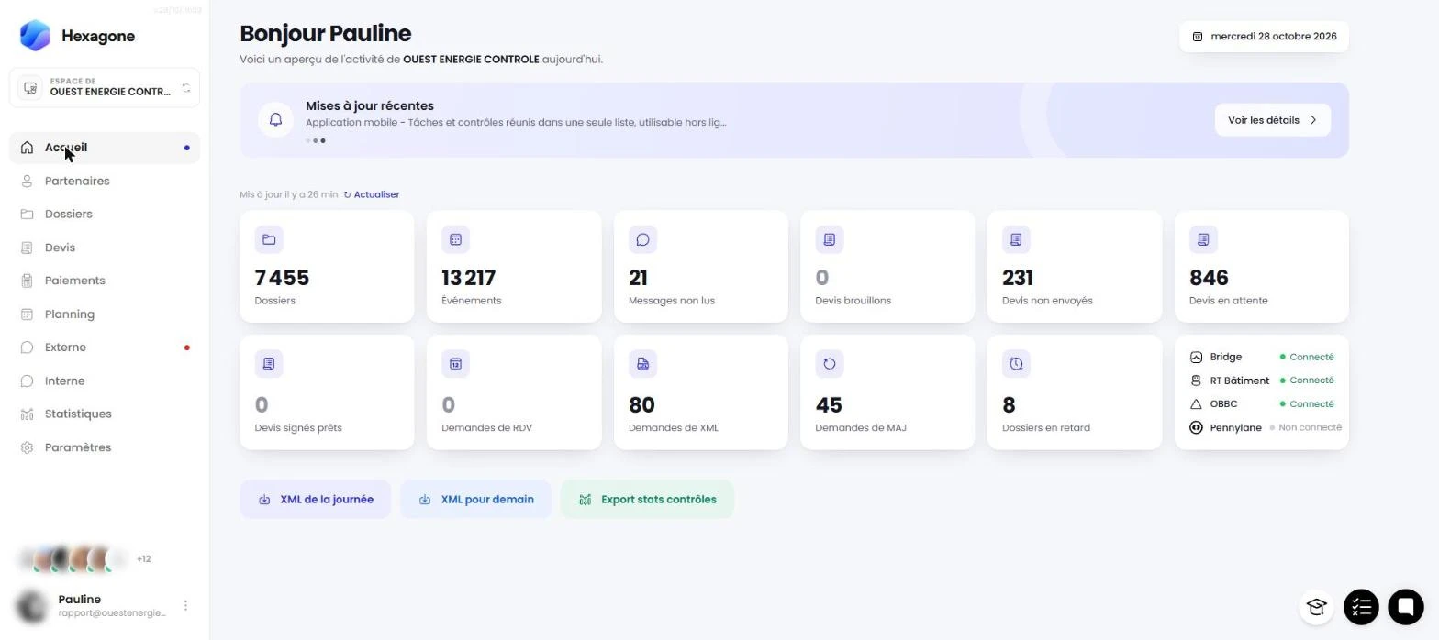Open the checklist tasks icon
The width and height of the screenshot is (1439, 640).
point(1361,607)
